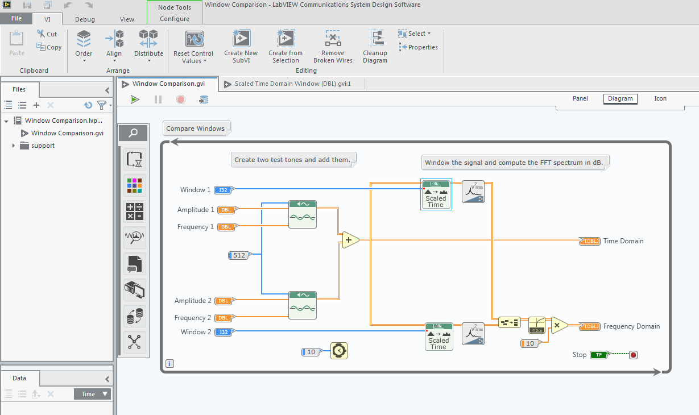Collapse the Window Comparison project node
Image resolution: width=699 pixels, height=415 pixels.
(x=6, y=121)
